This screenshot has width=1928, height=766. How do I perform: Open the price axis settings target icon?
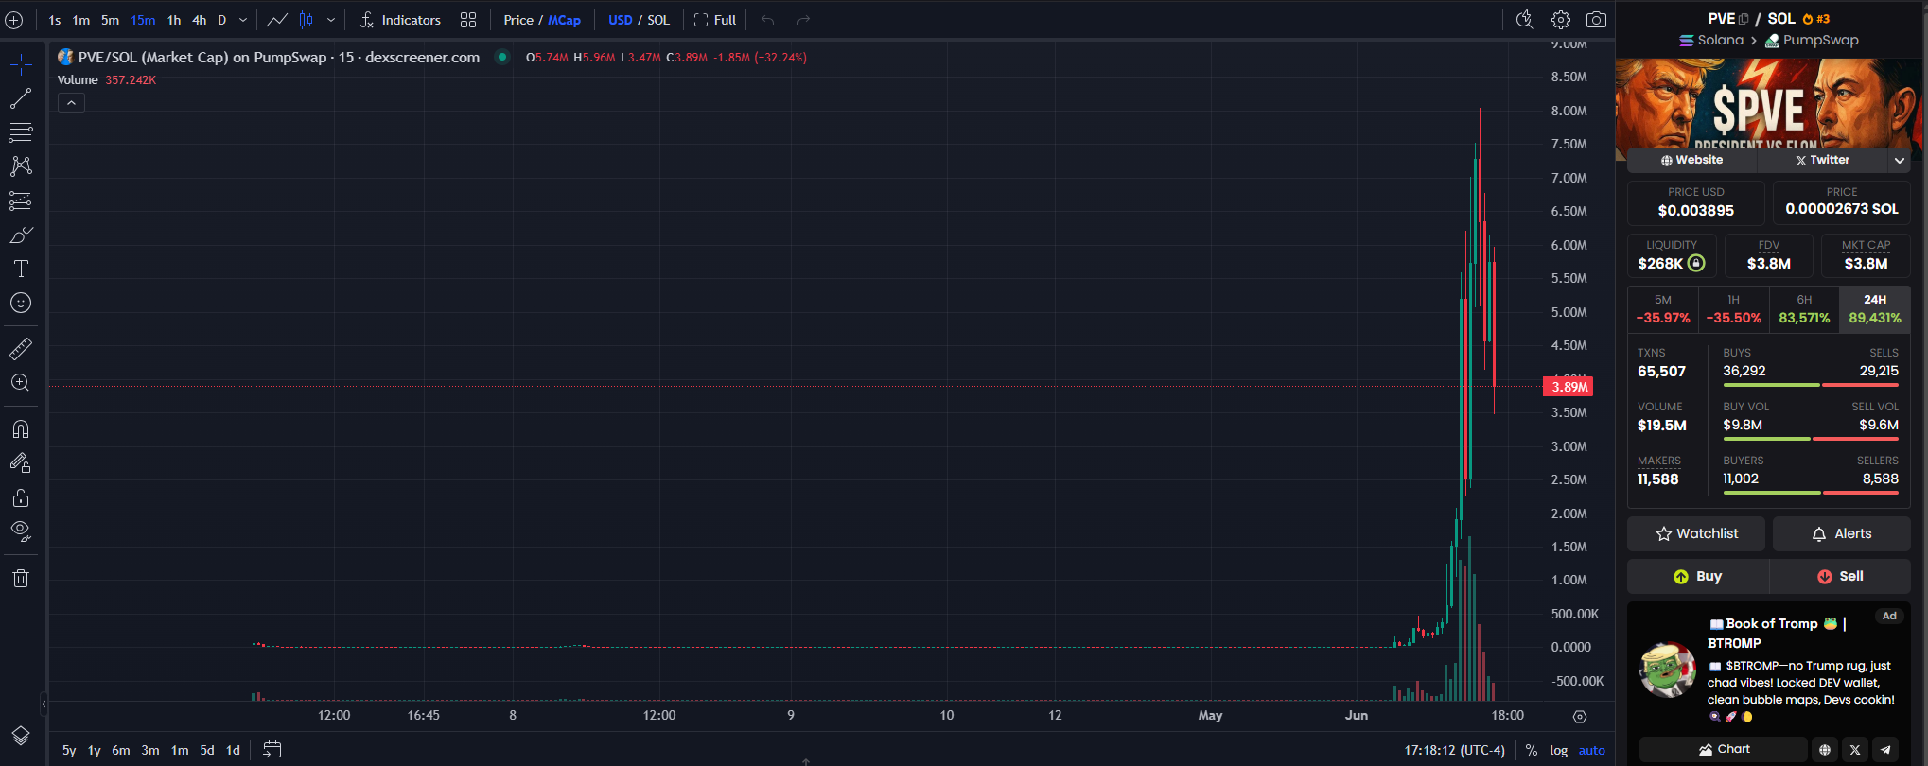(x=1580, y=716)
